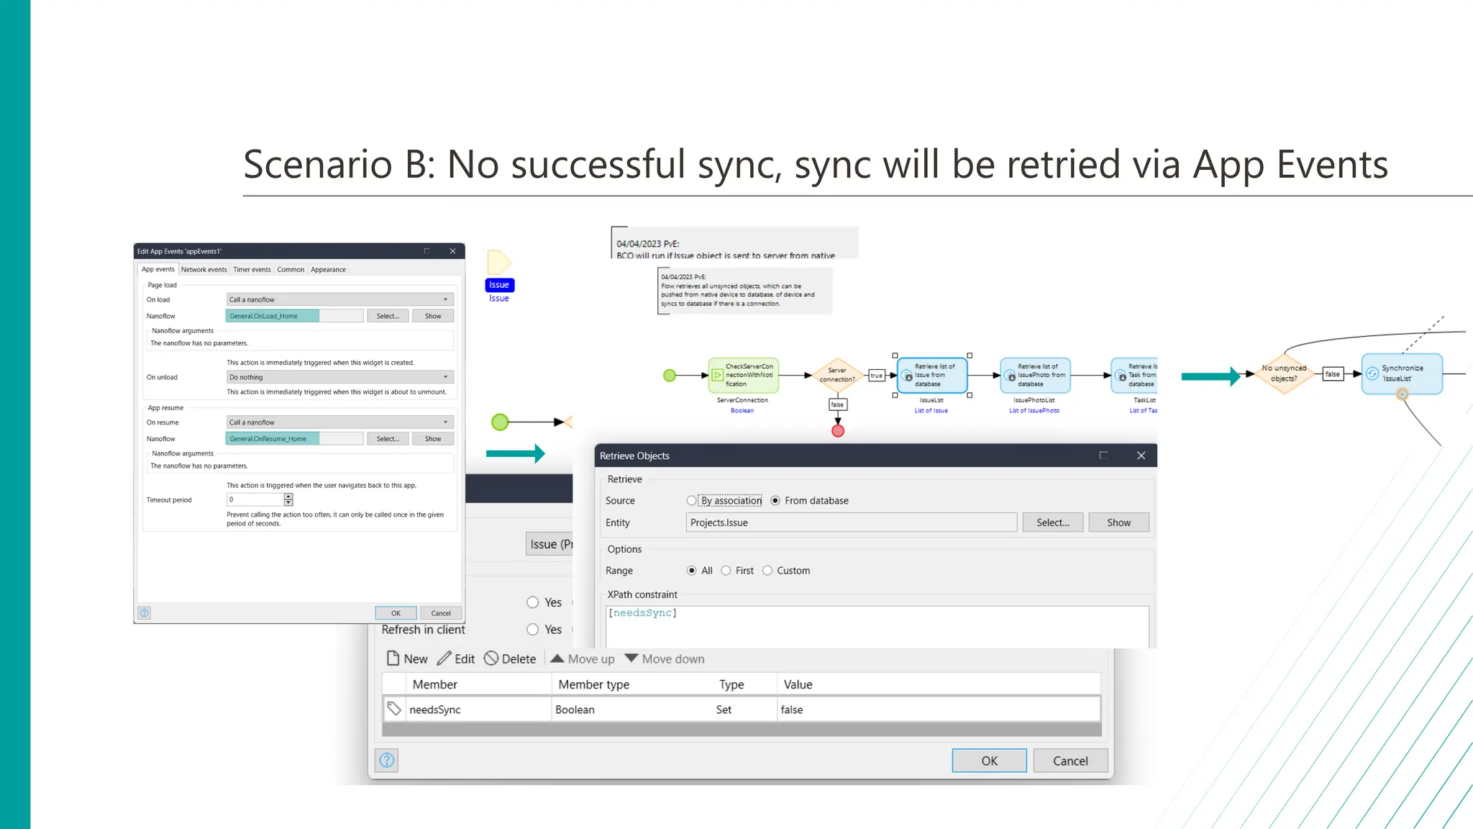Select Yes for Refresh in client

coord(533,630)
